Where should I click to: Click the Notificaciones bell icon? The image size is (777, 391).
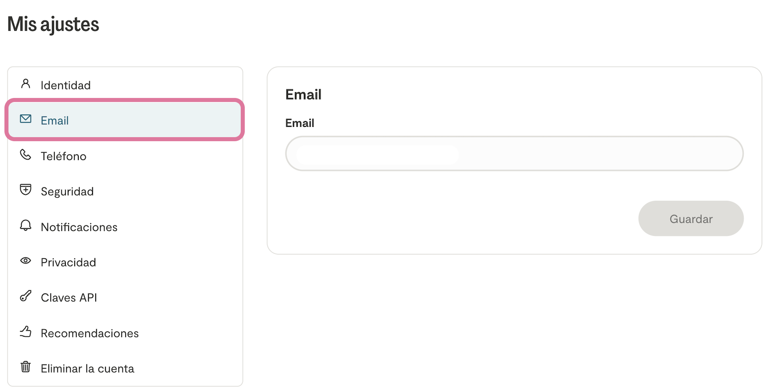click(x=26, y=225)
